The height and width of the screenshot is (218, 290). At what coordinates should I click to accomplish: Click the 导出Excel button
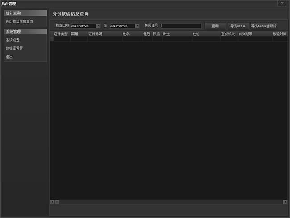238,26
